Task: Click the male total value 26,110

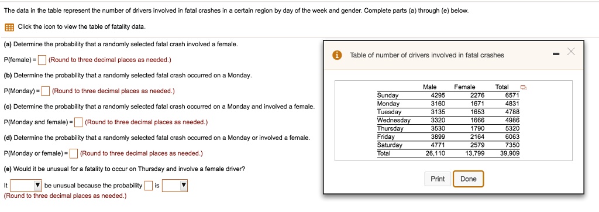Action: (436, 153)
